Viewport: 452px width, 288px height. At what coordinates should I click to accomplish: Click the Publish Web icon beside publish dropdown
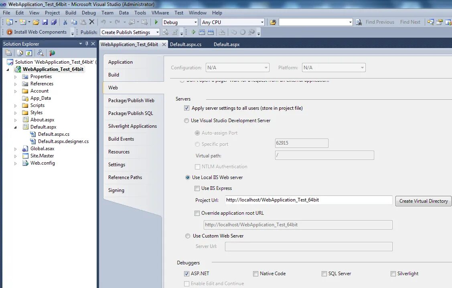point(166,32)
